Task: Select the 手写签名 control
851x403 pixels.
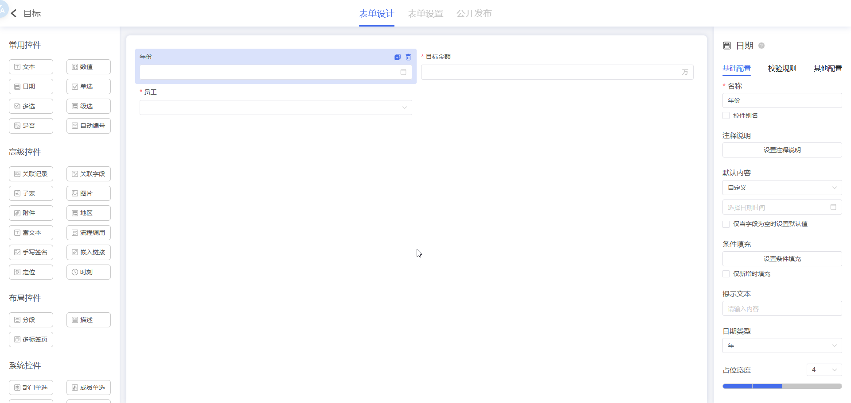Action: pos(31,252)
